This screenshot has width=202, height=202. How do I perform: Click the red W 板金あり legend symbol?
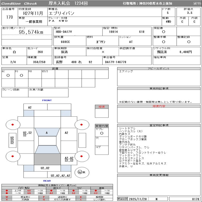click(x=7, y=197)
